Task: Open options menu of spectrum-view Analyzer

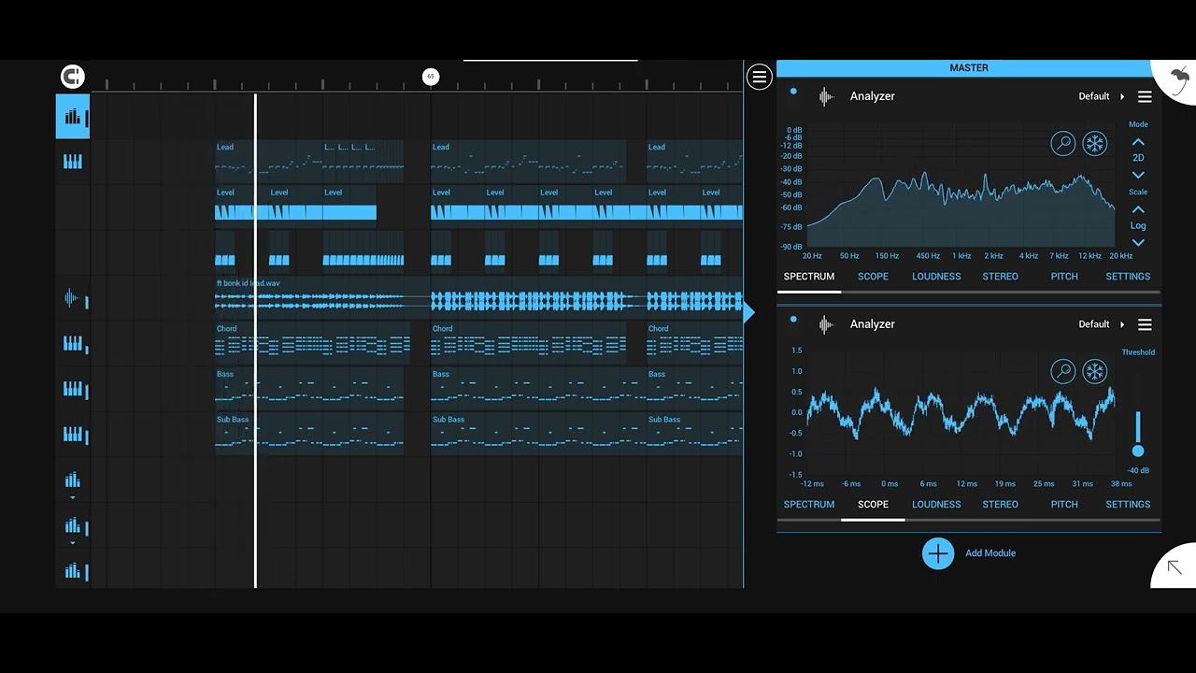Action: pos(1145,96)
